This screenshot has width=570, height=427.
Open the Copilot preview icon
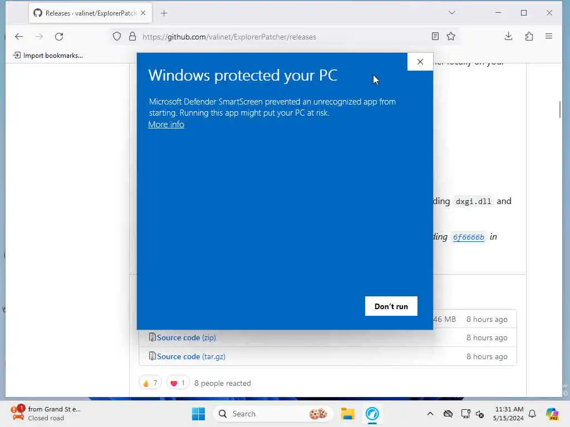(x=552, y=414)
